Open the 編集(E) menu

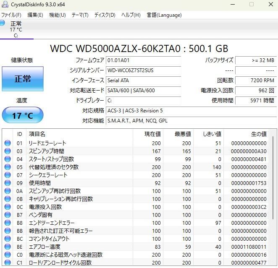[x=35, y=15]
